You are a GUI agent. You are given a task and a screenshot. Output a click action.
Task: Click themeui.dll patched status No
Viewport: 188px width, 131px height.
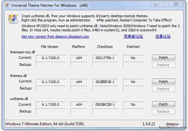click(133, 82)
